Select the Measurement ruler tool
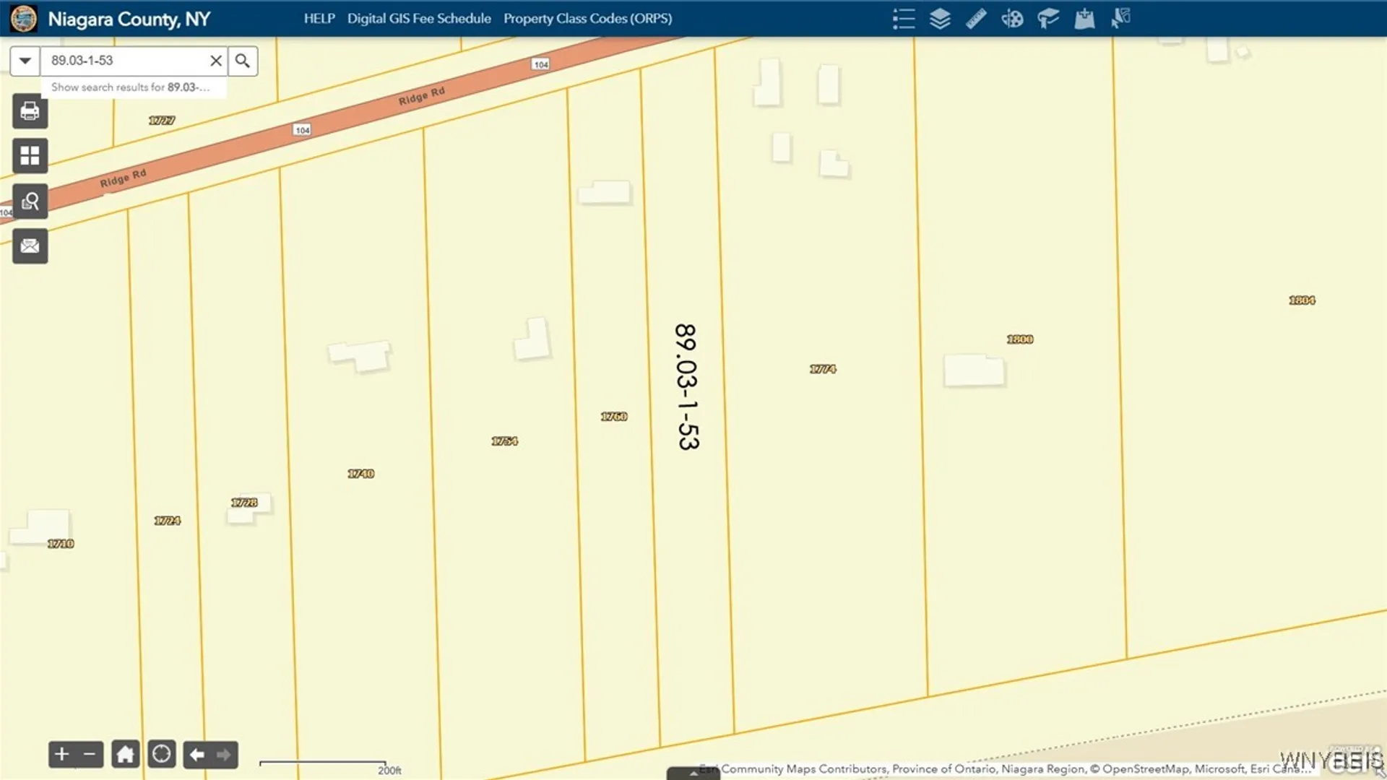 click(x=975, y=19)
